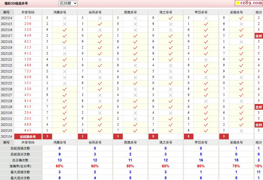Viewport: 263px width, 180px height.
Task: Click 周南杀号 cross mark in row 2025122
Action: [135, 65]
